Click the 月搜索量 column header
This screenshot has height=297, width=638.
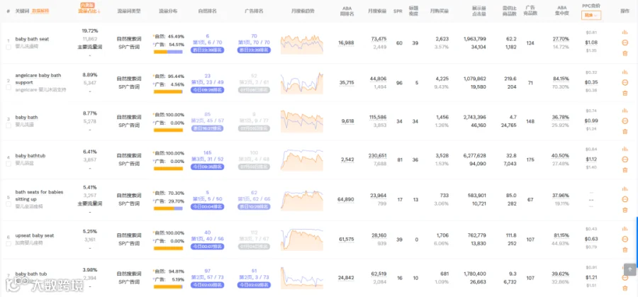click(378, 11)
